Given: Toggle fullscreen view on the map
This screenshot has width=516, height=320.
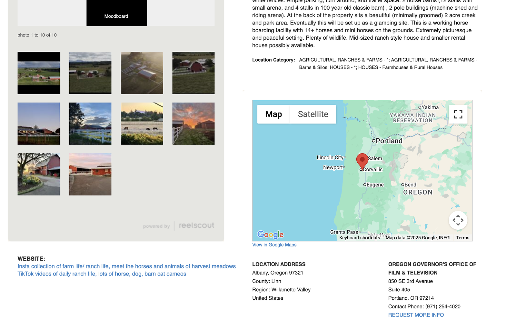Looking at the screenshot, I should pos(458,114).
